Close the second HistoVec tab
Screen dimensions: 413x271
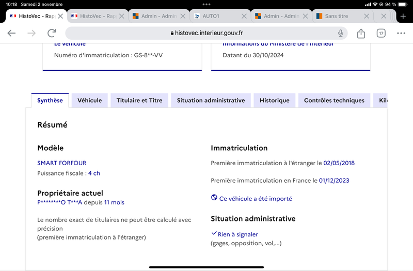tap(121, 17)
